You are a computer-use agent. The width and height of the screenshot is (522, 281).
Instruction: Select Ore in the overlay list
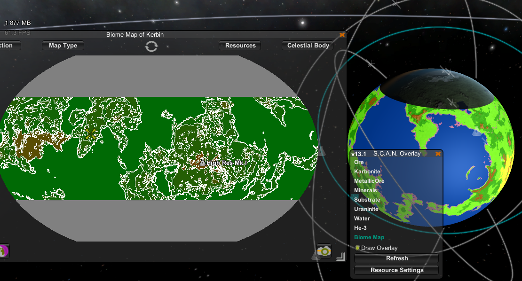[x=359, y=162]
